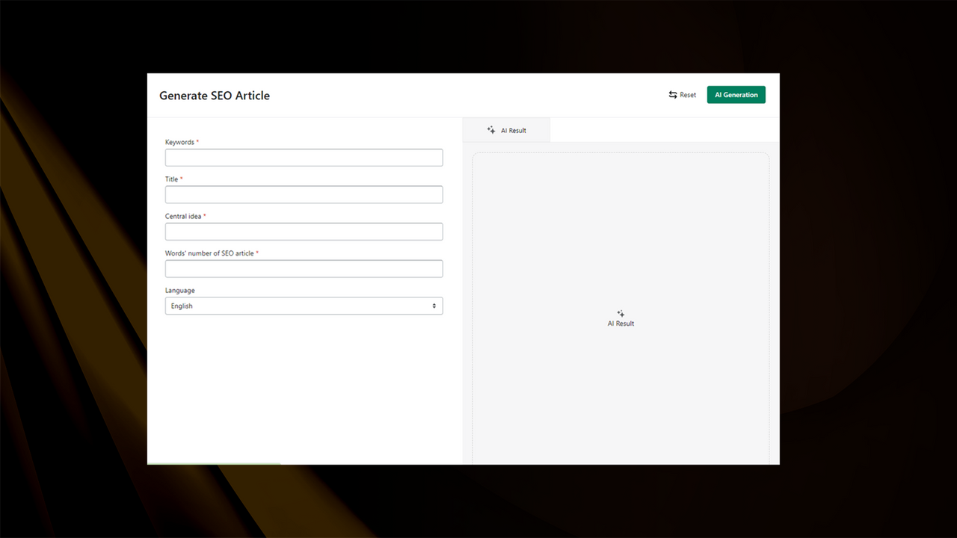Click the Central idea label
Image resolution: width=957 pixels, height=538 pixels.
click(x=183, y=216)
